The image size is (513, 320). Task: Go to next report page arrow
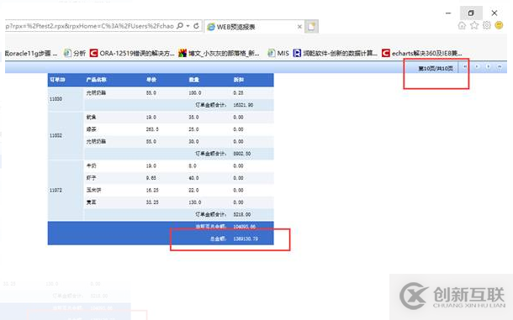point(488,67)
